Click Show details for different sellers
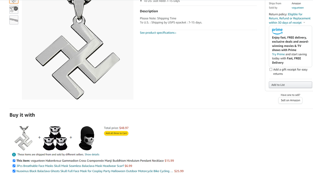Viewport: 313px width, 176px height. click(x=92, y=155)
